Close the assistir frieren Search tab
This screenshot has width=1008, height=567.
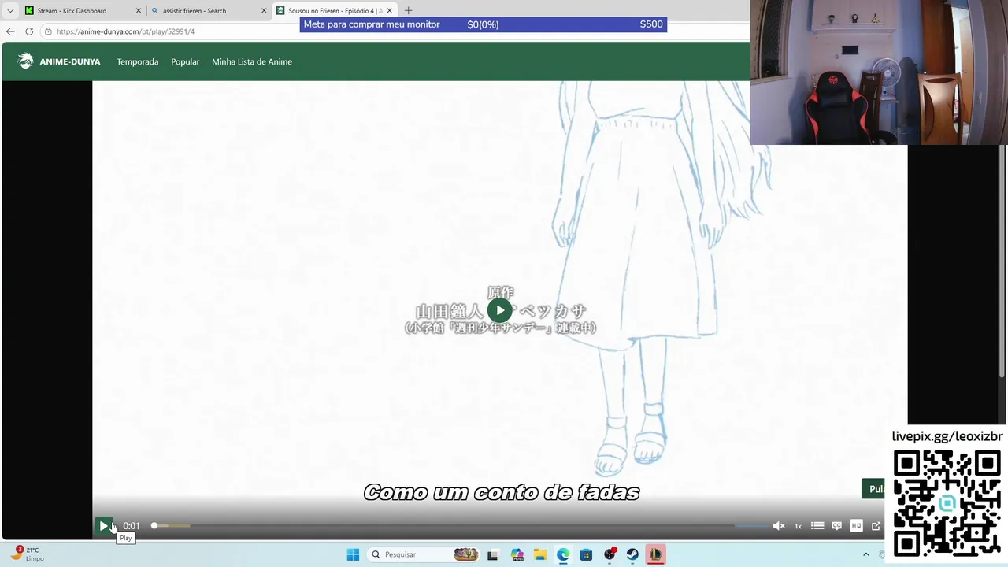(x=264, y=11)
